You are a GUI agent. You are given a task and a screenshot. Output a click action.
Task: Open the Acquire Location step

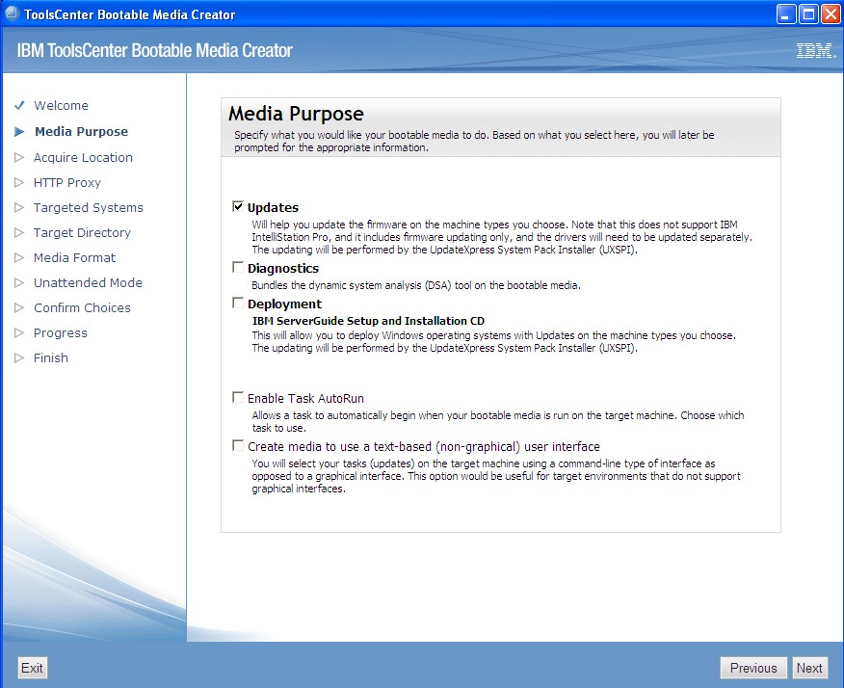tap(83, 157)
